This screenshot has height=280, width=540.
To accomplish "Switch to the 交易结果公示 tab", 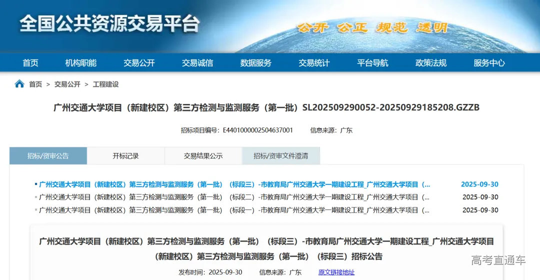I will (x=203, y=155).
